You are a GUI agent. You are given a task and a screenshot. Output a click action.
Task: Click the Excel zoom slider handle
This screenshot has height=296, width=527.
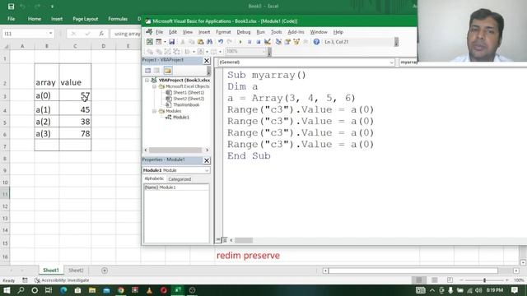(484, 280)
